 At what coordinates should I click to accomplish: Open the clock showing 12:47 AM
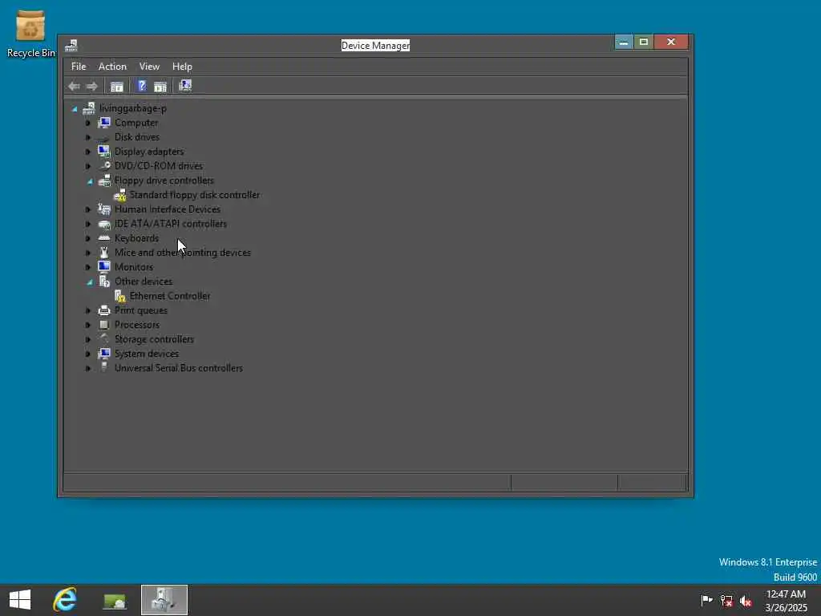[786, 601]
